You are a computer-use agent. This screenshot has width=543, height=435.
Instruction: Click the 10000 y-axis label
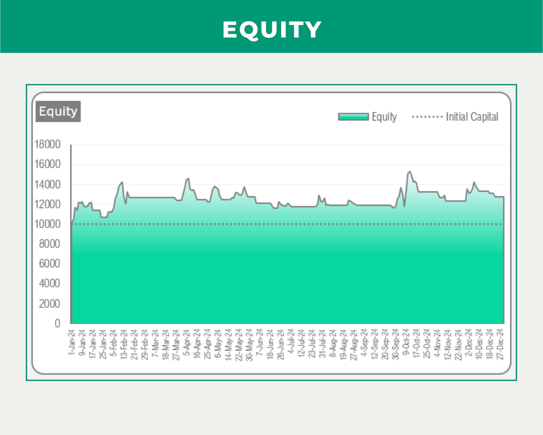pos(48,224)
